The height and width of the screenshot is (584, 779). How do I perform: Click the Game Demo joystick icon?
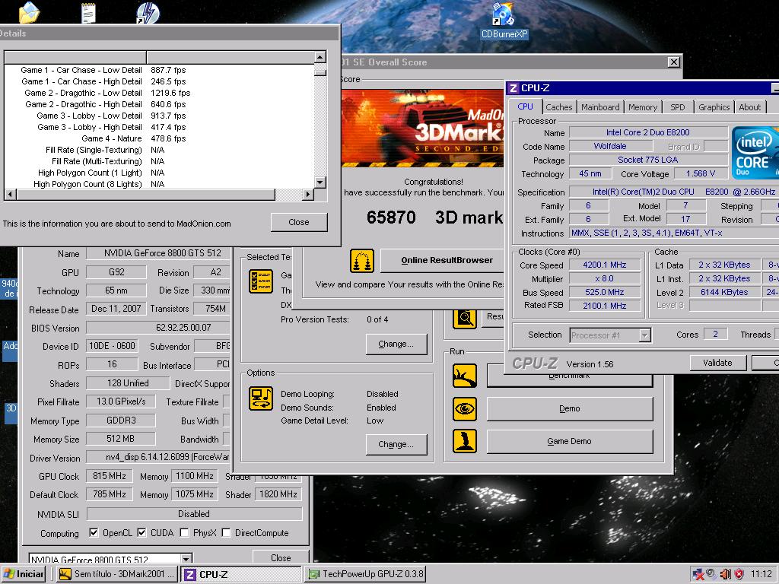465,441
